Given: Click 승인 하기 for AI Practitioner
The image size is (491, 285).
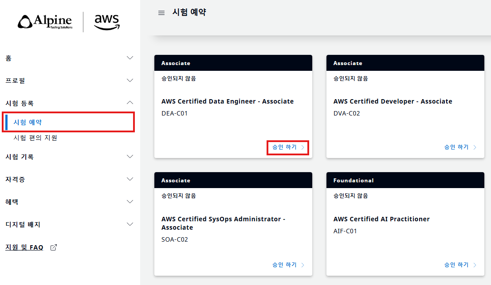Looking at the screenshot, I should click(x=460, y=265).
